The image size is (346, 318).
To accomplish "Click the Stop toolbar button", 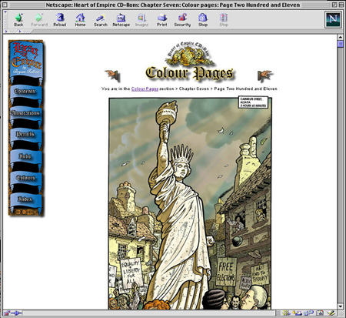I will click(x=224, y=20).
